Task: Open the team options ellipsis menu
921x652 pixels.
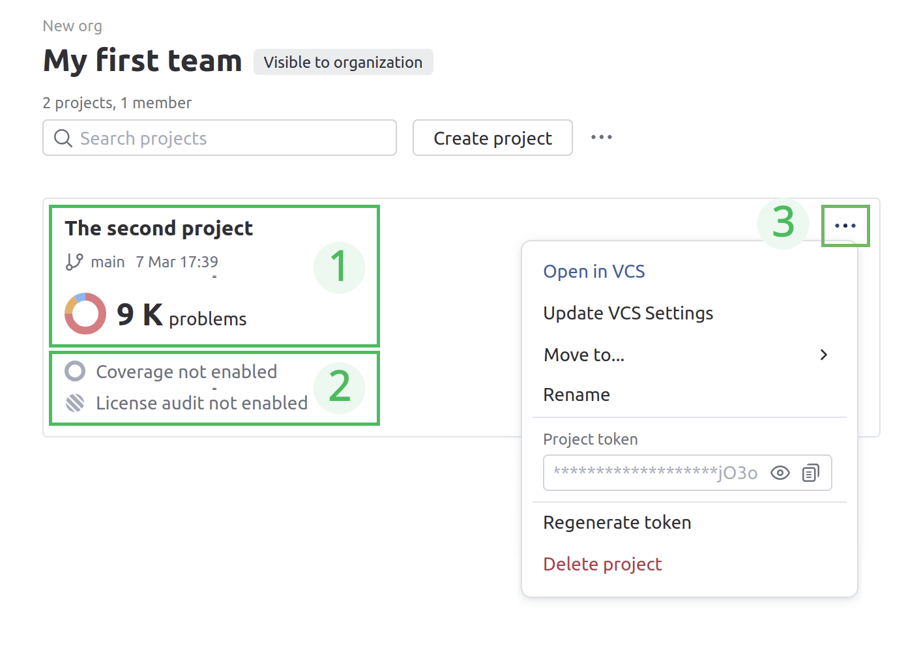Action: 601,137
